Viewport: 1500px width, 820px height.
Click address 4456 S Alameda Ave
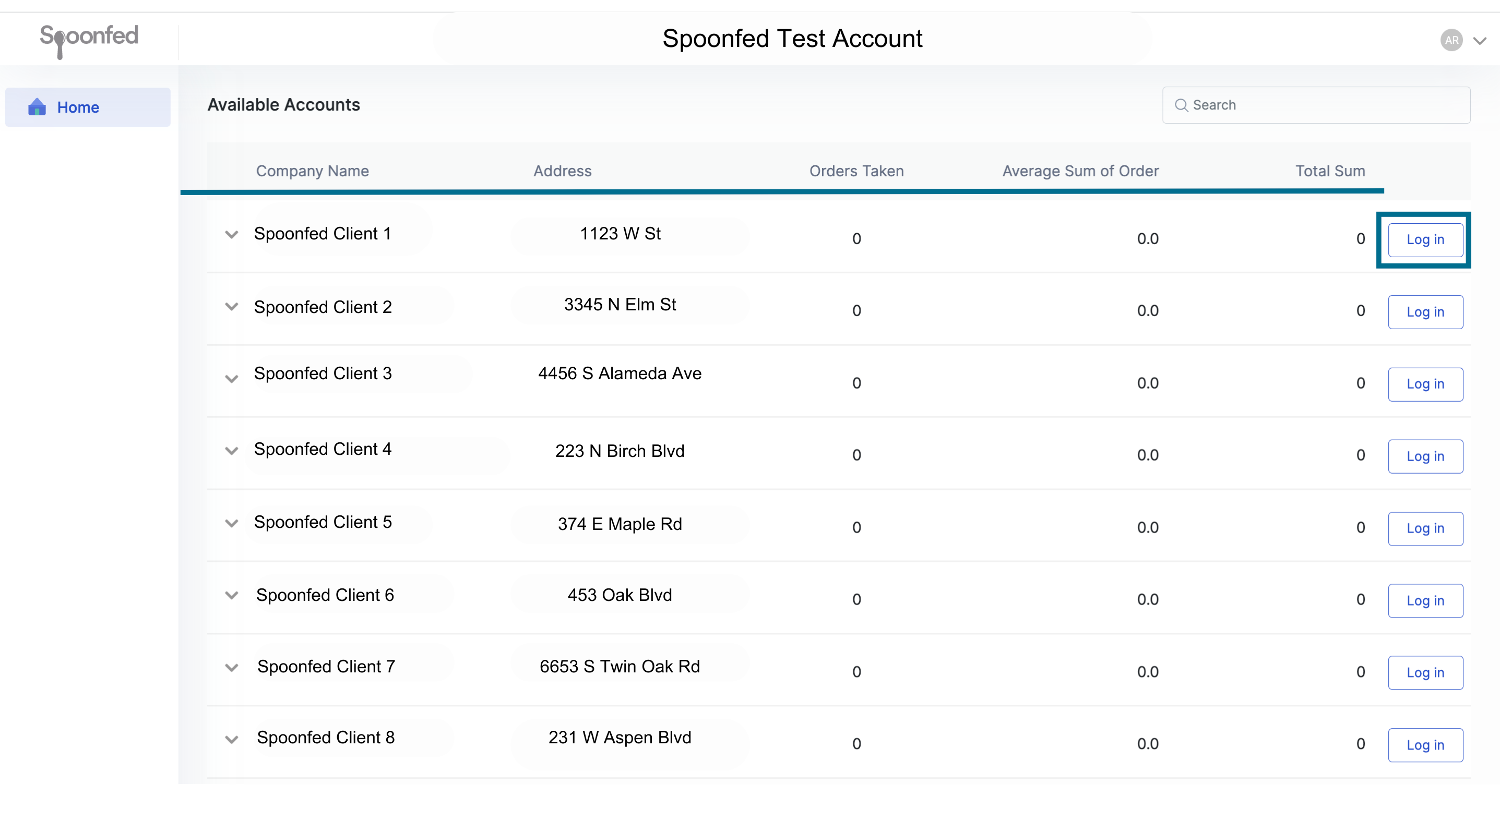coord(620,373)
